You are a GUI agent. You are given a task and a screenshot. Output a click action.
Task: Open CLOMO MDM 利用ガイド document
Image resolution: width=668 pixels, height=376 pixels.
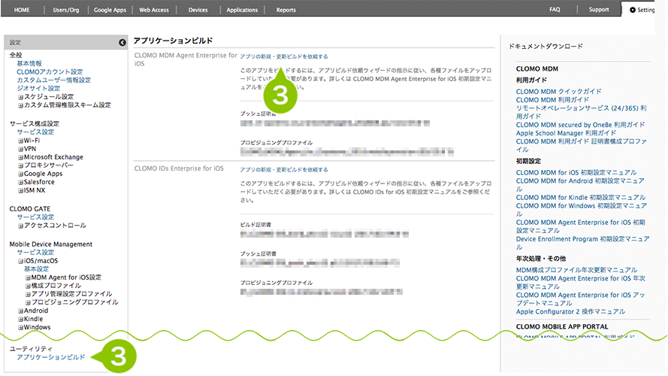pos(552,100)
